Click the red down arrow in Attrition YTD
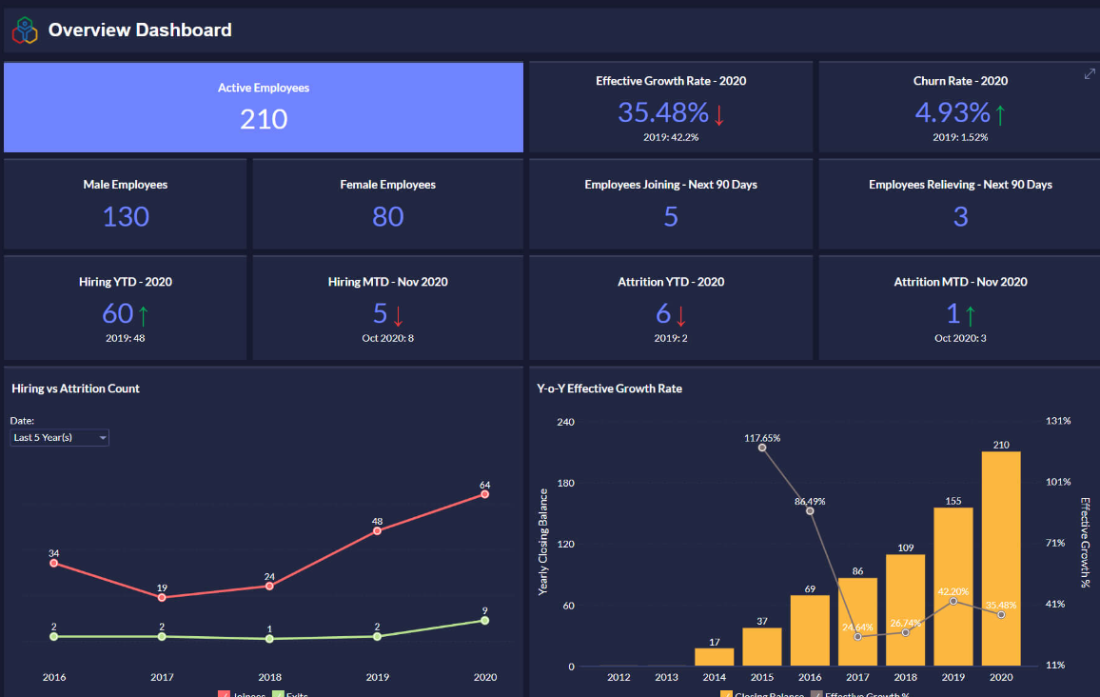The height and width of the screenshot is (697, 1100). (x=681, y=314)
